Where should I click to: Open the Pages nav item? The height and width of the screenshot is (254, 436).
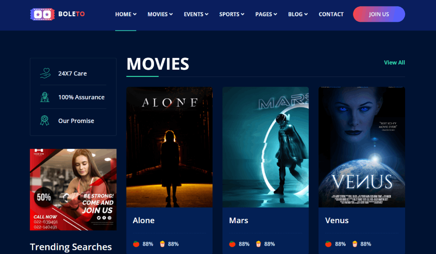[x=266, y=14]
